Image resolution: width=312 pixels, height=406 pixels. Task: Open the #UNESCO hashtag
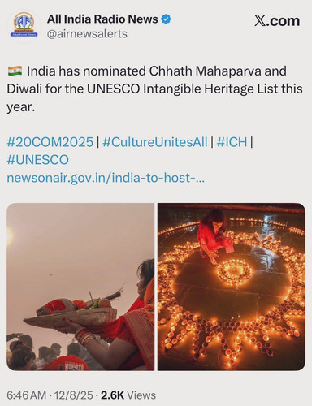(x=38, y=160)
